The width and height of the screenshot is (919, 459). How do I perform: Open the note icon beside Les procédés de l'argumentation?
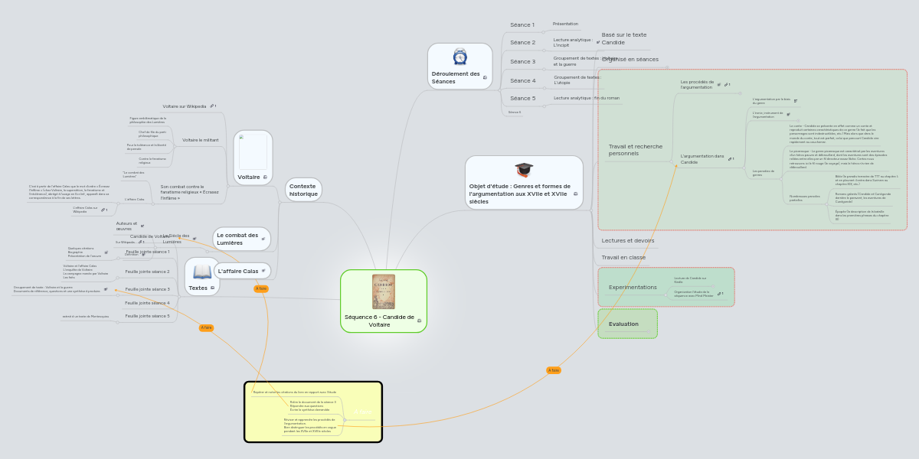click(718, 85)
